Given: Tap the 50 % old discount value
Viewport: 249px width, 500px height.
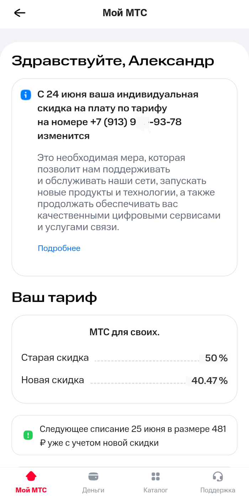Looking at the screenshot, I should [x=216, y=358].
